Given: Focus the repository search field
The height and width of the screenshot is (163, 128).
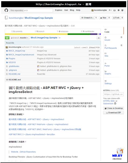Looking at the screenshot, I should pyautogui.click(x=31, y=11).
